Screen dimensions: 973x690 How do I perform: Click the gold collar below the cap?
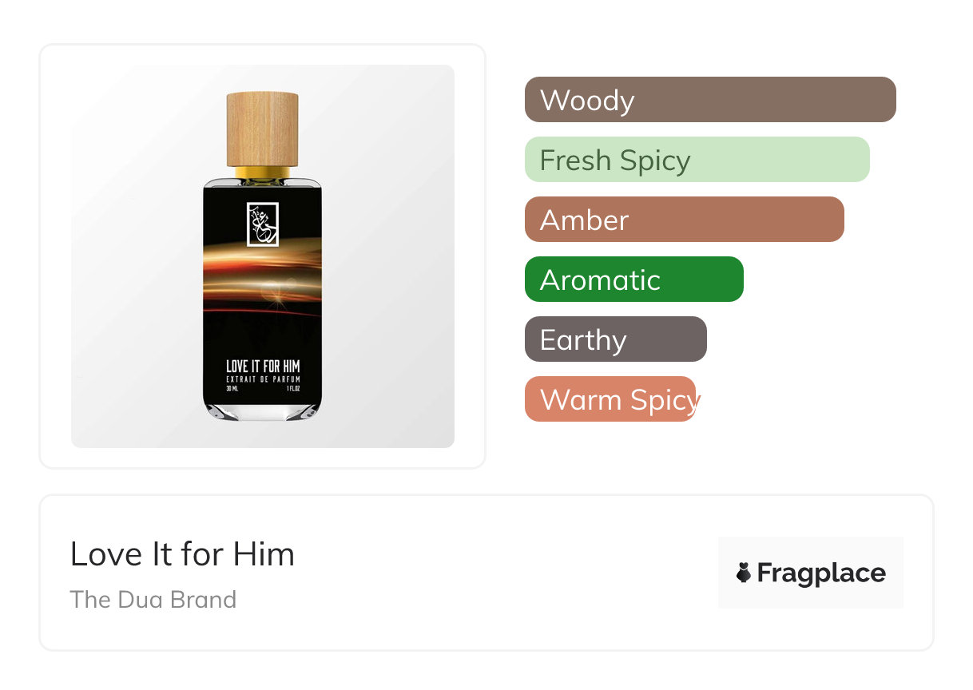pyautogui.click(x=263, y=172)
